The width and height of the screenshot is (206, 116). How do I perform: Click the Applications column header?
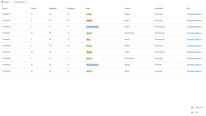coord(53,9)
